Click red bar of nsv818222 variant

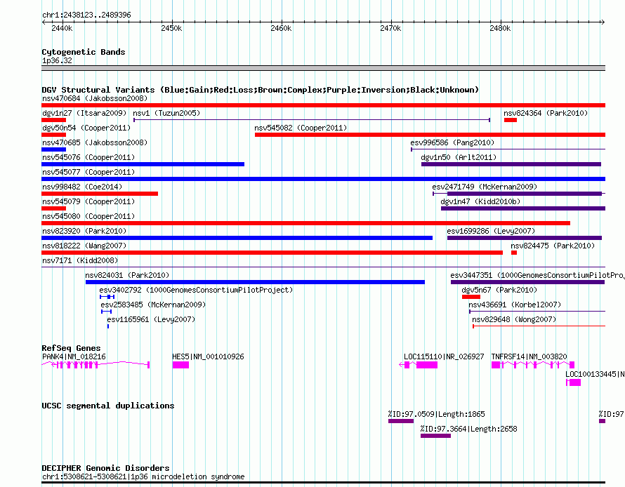[x=272, y=253]
